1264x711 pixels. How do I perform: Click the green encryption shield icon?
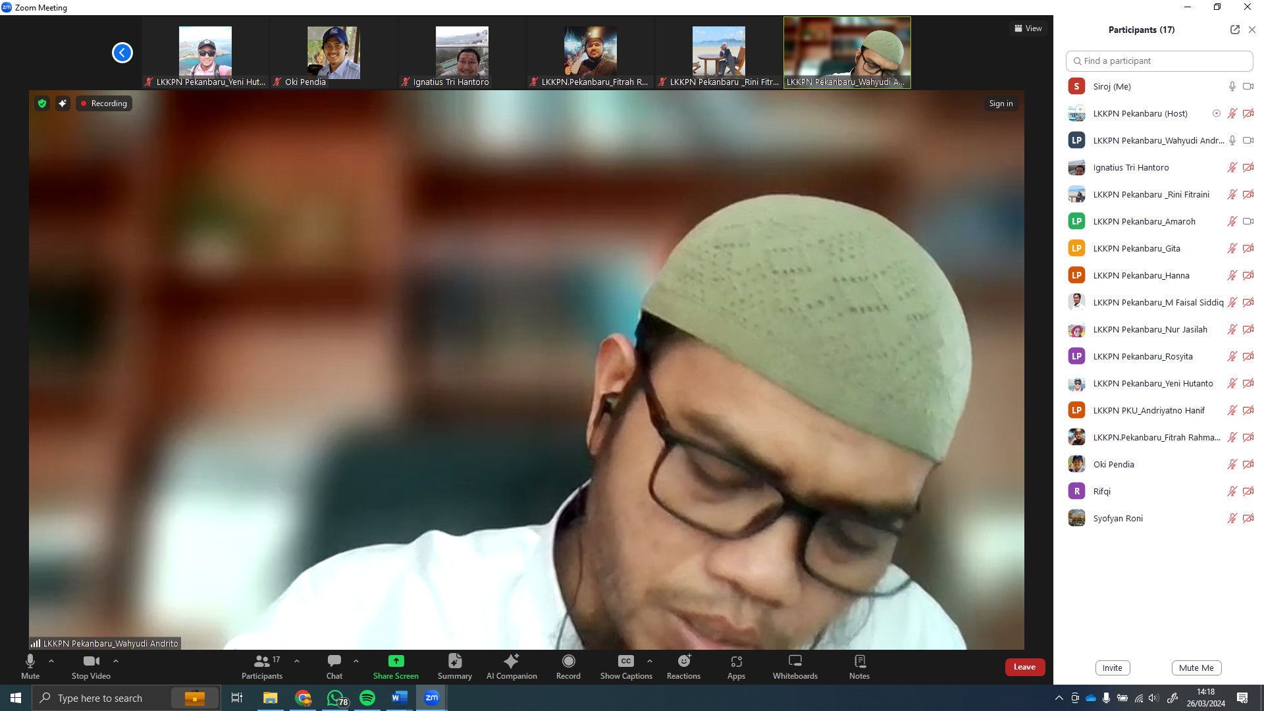[x=42, y=103]
